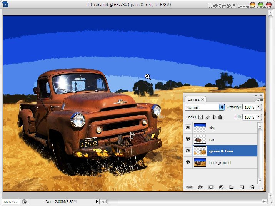Screen dimensions: 275x206
Task: Lock all with padlock icon
Action: pos(220,117)
